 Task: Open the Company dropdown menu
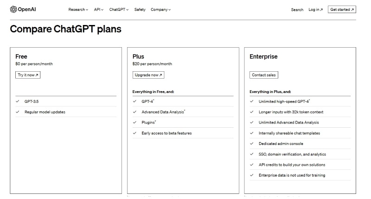[160, 10]
